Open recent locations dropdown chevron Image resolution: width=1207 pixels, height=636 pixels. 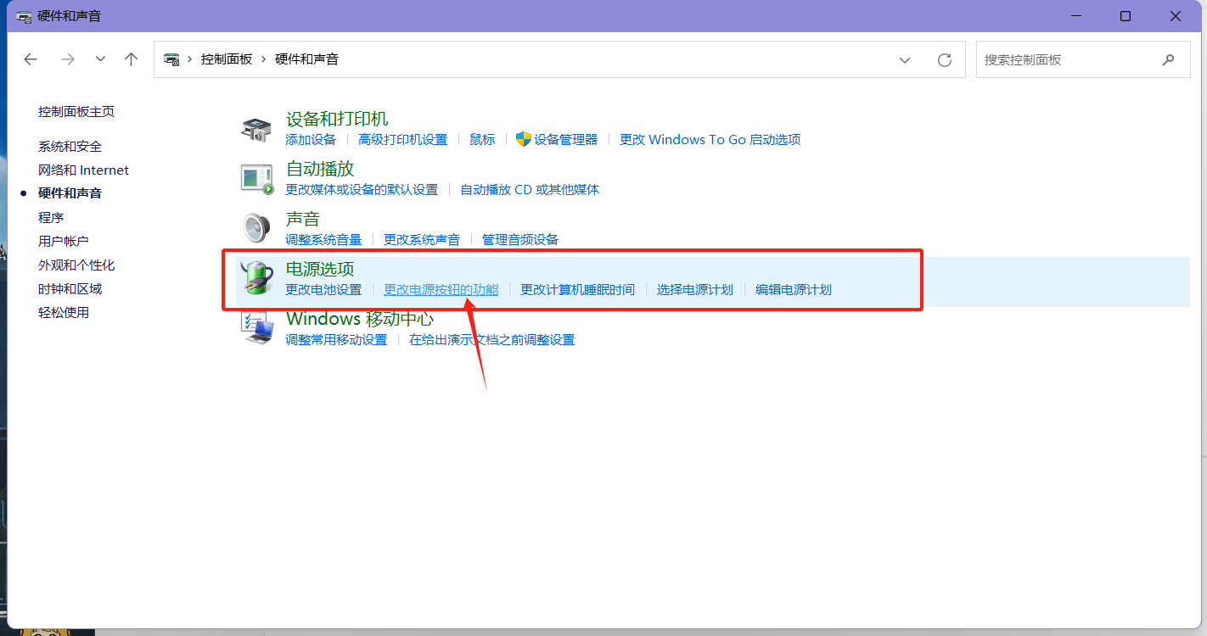100,59
